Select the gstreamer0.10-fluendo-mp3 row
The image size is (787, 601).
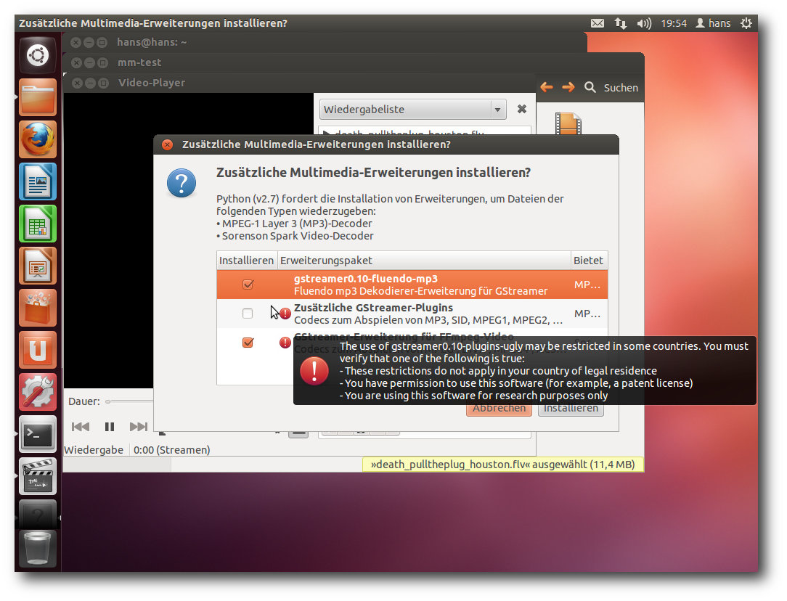click(x=412, y=285)
